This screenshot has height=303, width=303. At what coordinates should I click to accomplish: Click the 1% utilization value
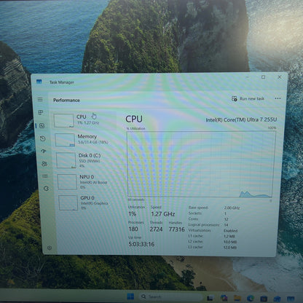[133, 214]
